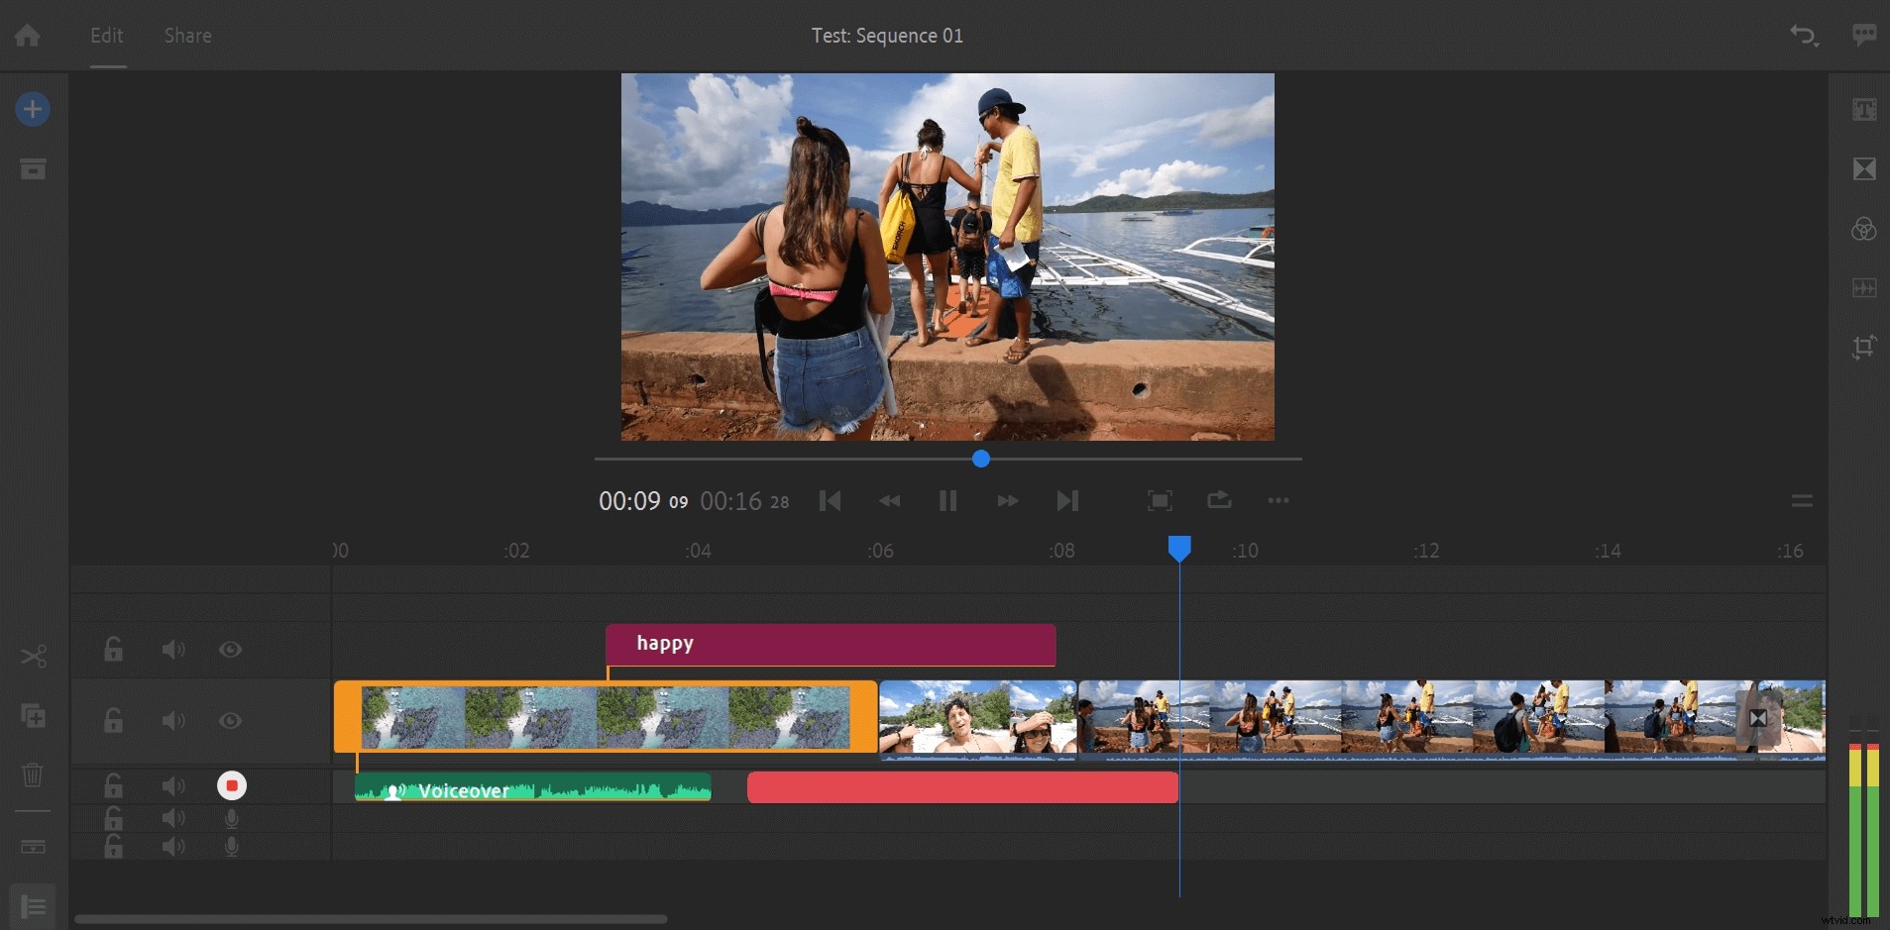Open the Crop and Rotate panel
This screenshot has width=1890, height=930.
click(1865, 347)
